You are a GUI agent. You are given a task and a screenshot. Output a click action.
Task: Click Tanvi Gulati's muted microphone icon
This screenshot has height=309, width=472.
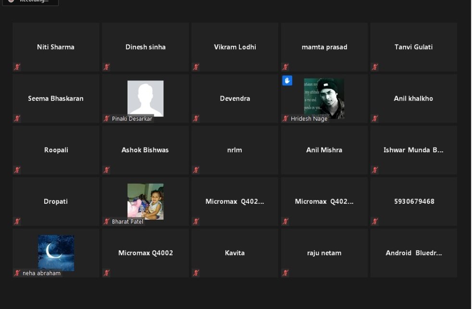(x=375, y=67)
